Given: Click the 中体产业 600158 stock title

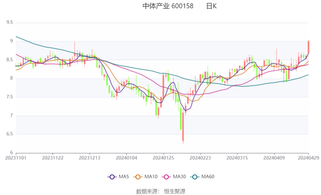Looking at the screenshot, I should coord(168,6).
